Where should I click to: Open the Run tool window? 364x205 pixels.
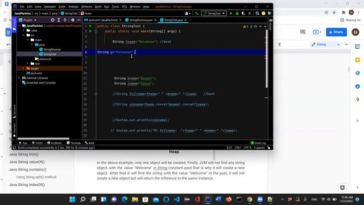click(x=23, y=143)
